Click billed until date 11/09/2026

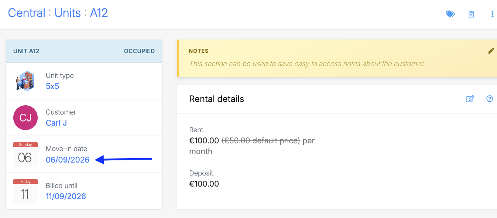click(x=66, y=196)
